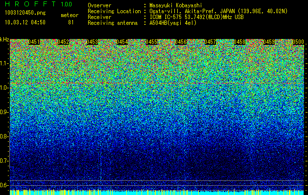Click the 0.6 frequency axis label
Image resolution: width=308 pixels, height=195 pixels.
3,185
